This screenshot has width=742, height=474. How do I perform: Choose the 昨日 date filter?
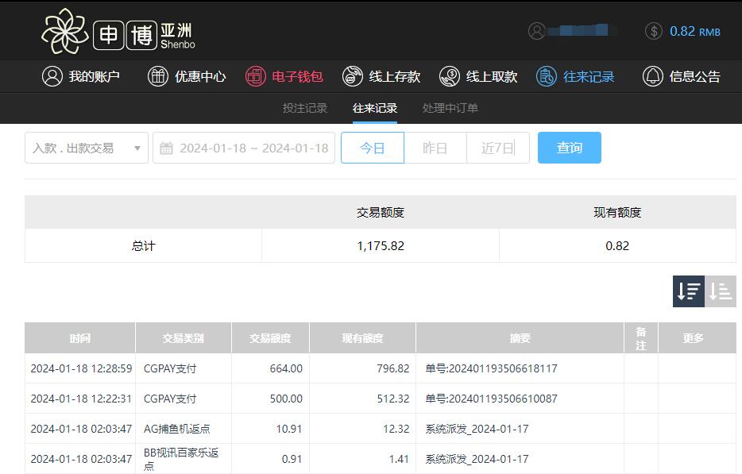(435, 148)
